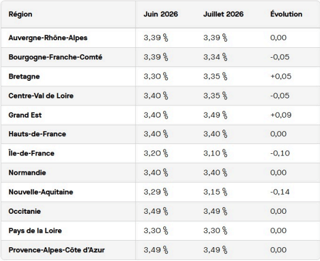Select the +0,09 evolution value
The image size is (320, 261).
[281, 115]
